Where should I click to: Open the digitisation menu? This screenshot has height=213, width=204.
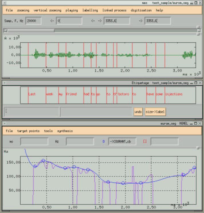(141, 10)
